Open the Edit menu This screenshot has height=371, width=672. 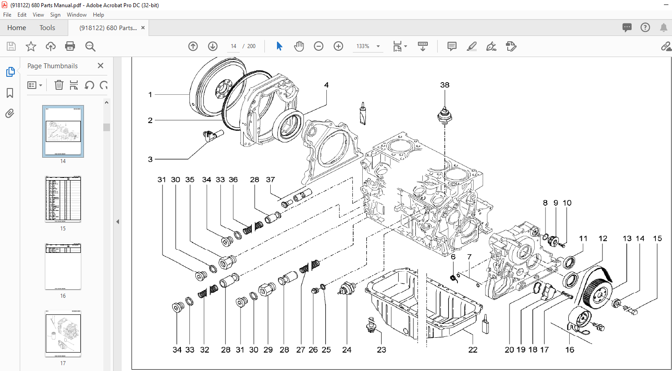click(22, 15)
